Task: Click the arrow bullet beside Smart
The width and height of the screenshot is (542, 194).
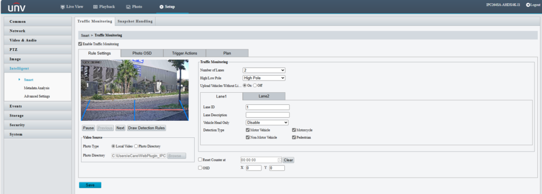Action: [x=20, y=80]
